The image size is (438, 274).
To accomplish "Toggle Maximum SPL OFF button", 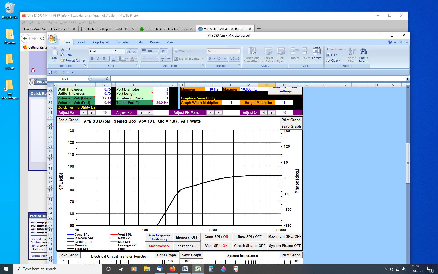I will point(285,236).
